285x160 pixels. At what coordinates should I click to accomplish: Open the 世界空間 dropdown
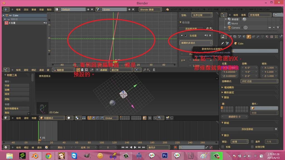202,15
